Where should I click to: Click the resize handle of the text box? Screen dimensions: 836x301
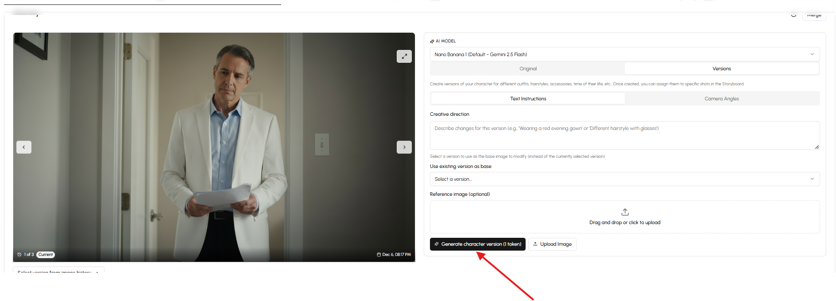click(817, 147)
